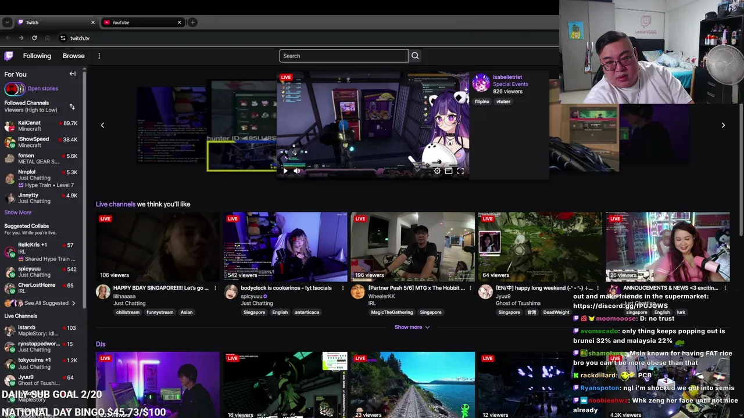Image resolution: width=744 pixels, height=418 pixels.
Task: Click the Search input field
Action: tap(344, 56)
